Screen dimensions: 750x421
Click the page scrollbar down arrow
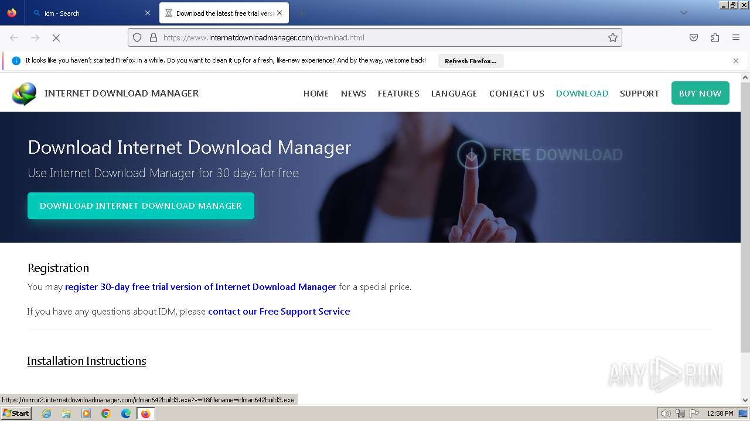point(745,401)
